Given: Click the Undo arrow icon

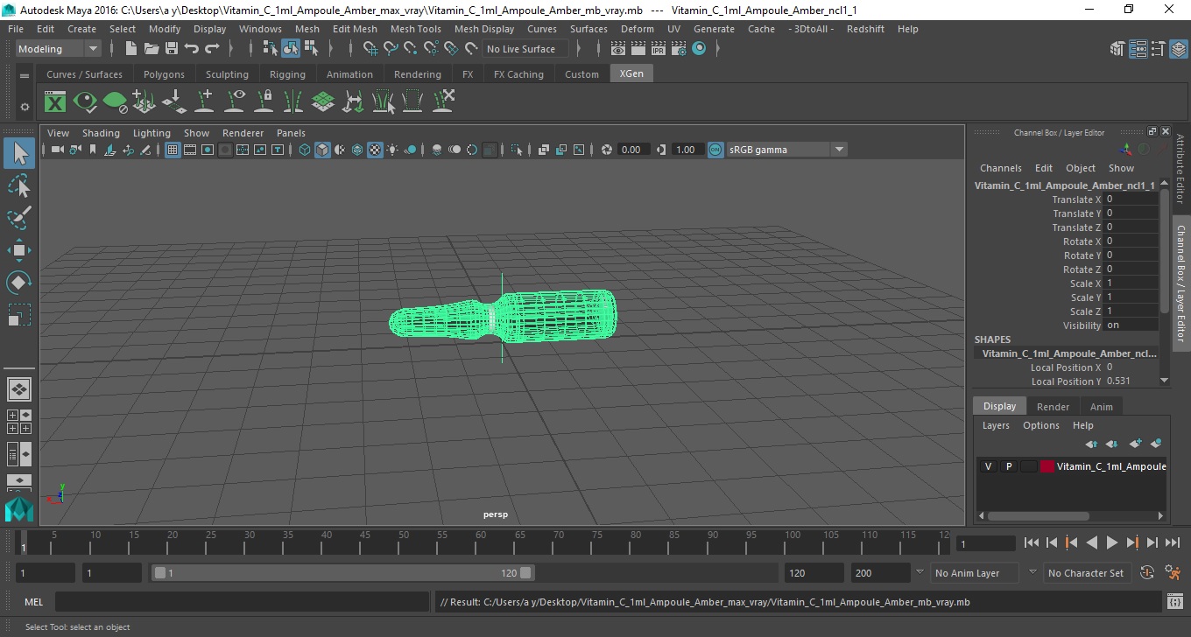Looking at the screenshot, I should coord(192,49).
